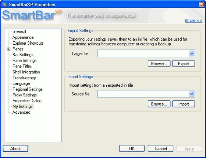Open Bar Settings page
Image resolution: width=206 pixels, height=158 pixels.
[x=23, y=55]
